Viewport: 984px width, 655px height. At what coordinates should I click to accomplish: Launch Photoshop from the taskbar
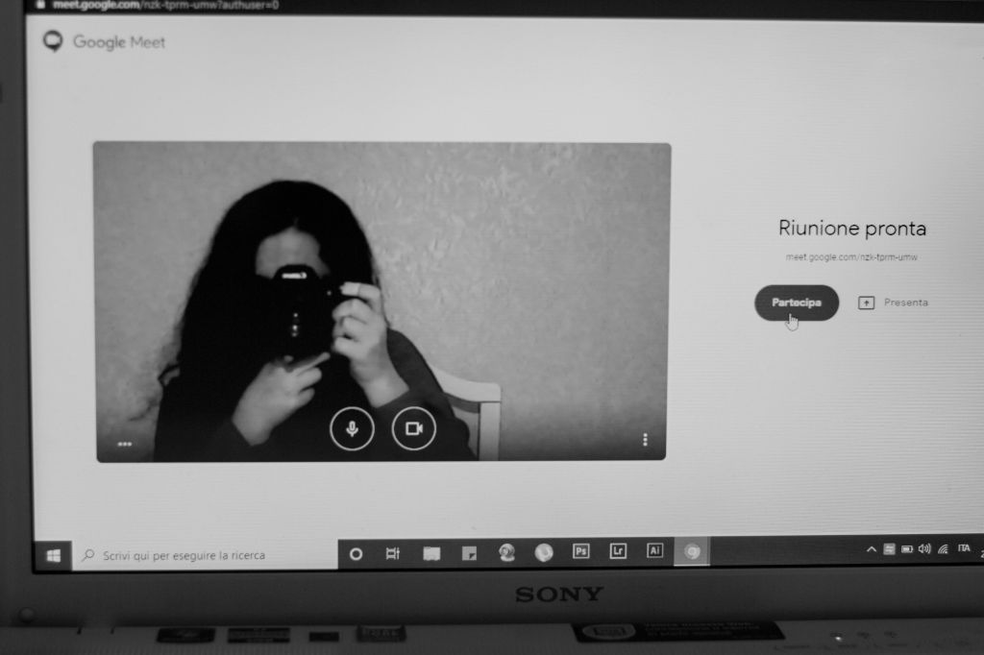click(x=580, y=551)
